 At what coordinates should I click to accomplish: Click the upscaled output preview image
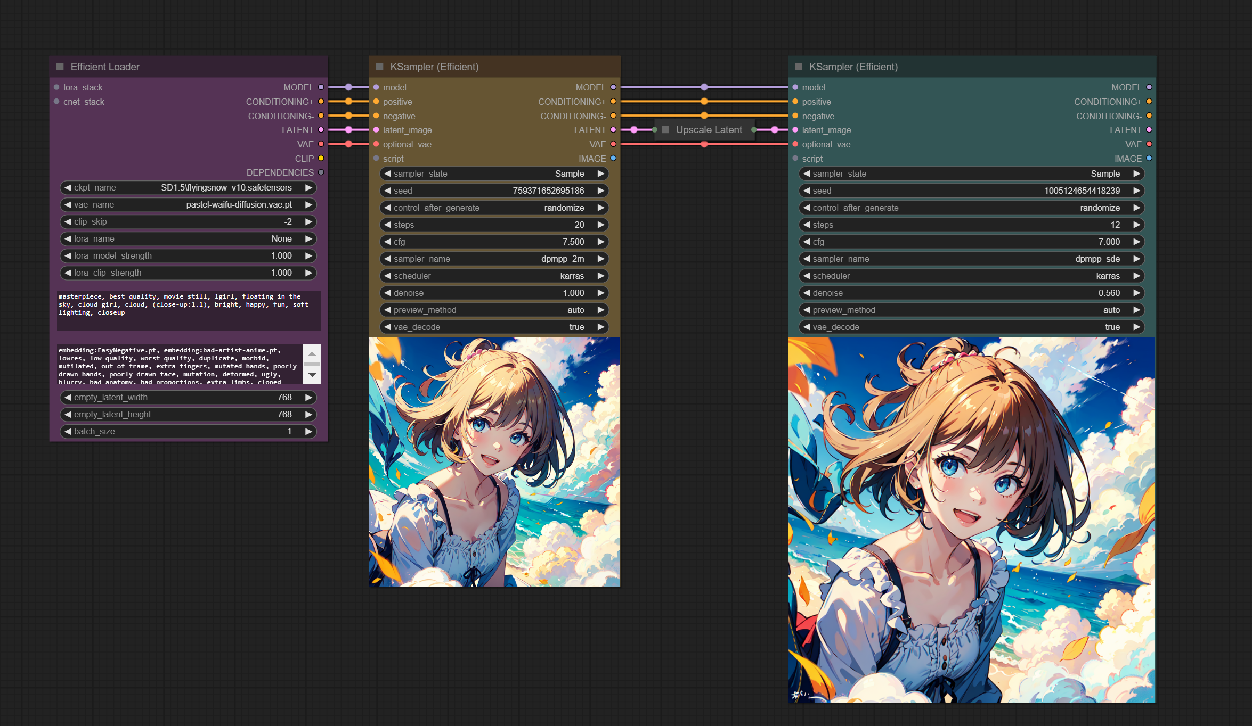click(x=971, y=519)
